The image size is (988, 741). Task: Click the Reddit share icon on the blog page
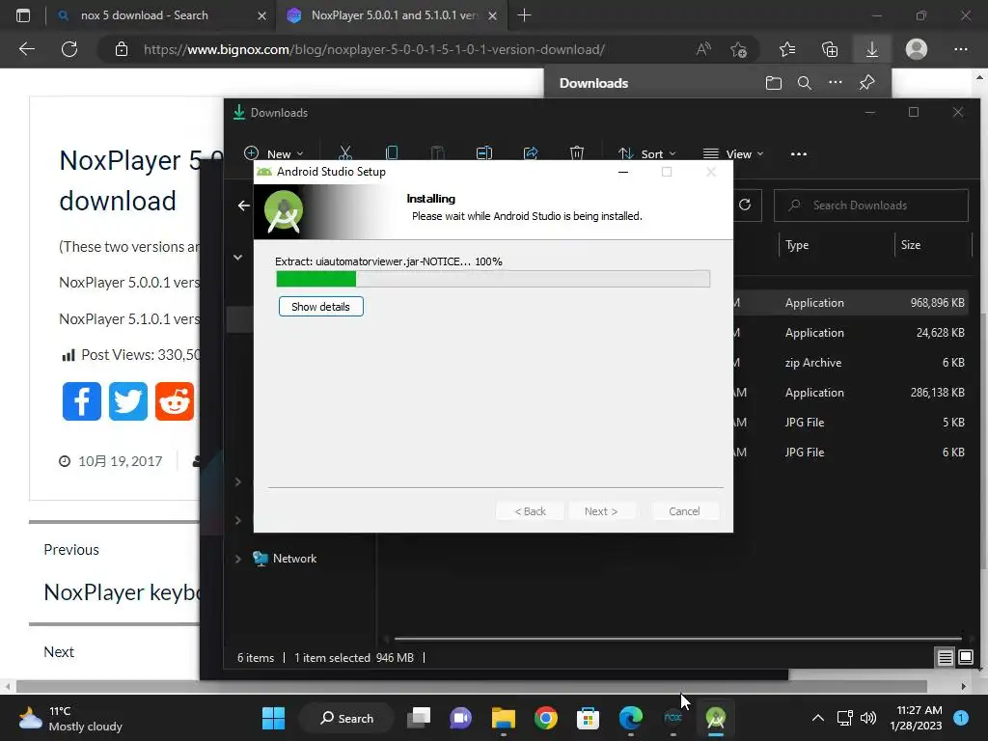point(175,401)
